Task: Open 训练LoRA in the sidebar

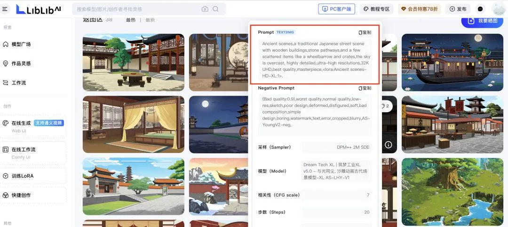Action: pyautogui.click(x=33, y=176)
